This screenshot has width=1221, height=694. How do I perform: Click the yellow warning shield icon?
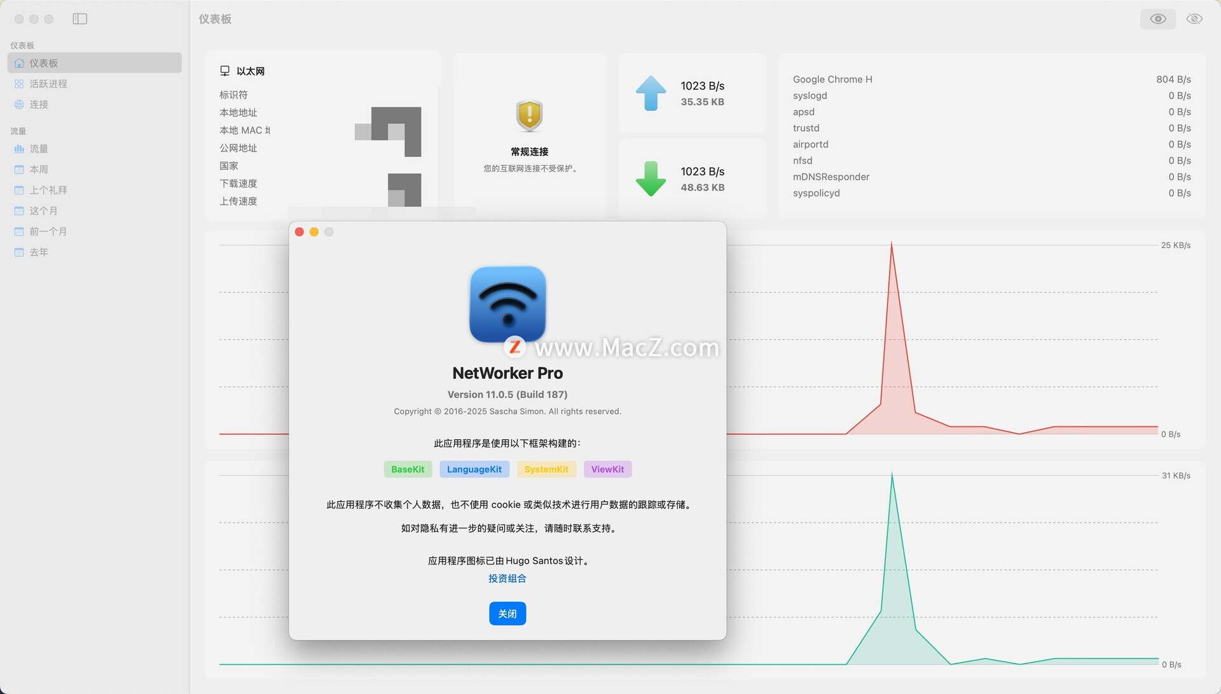pos(529,116)
